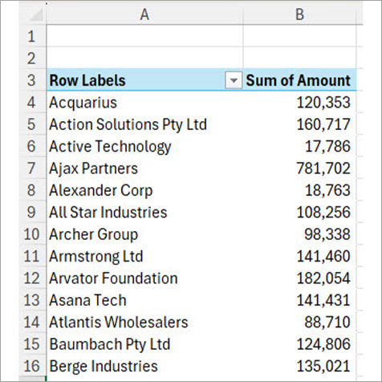Click the 781,702 amount cell
Screen dimensions: 382x382
tap(300, 168)
